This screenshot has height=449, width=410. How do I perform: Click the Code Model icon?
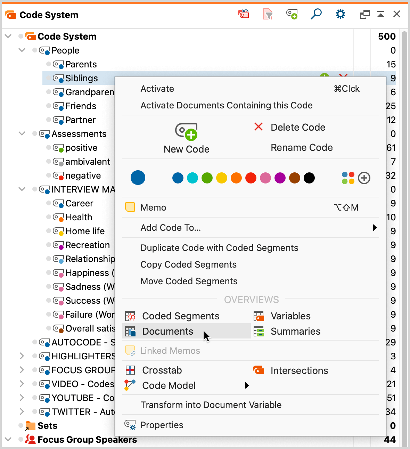tap(130, 385)
